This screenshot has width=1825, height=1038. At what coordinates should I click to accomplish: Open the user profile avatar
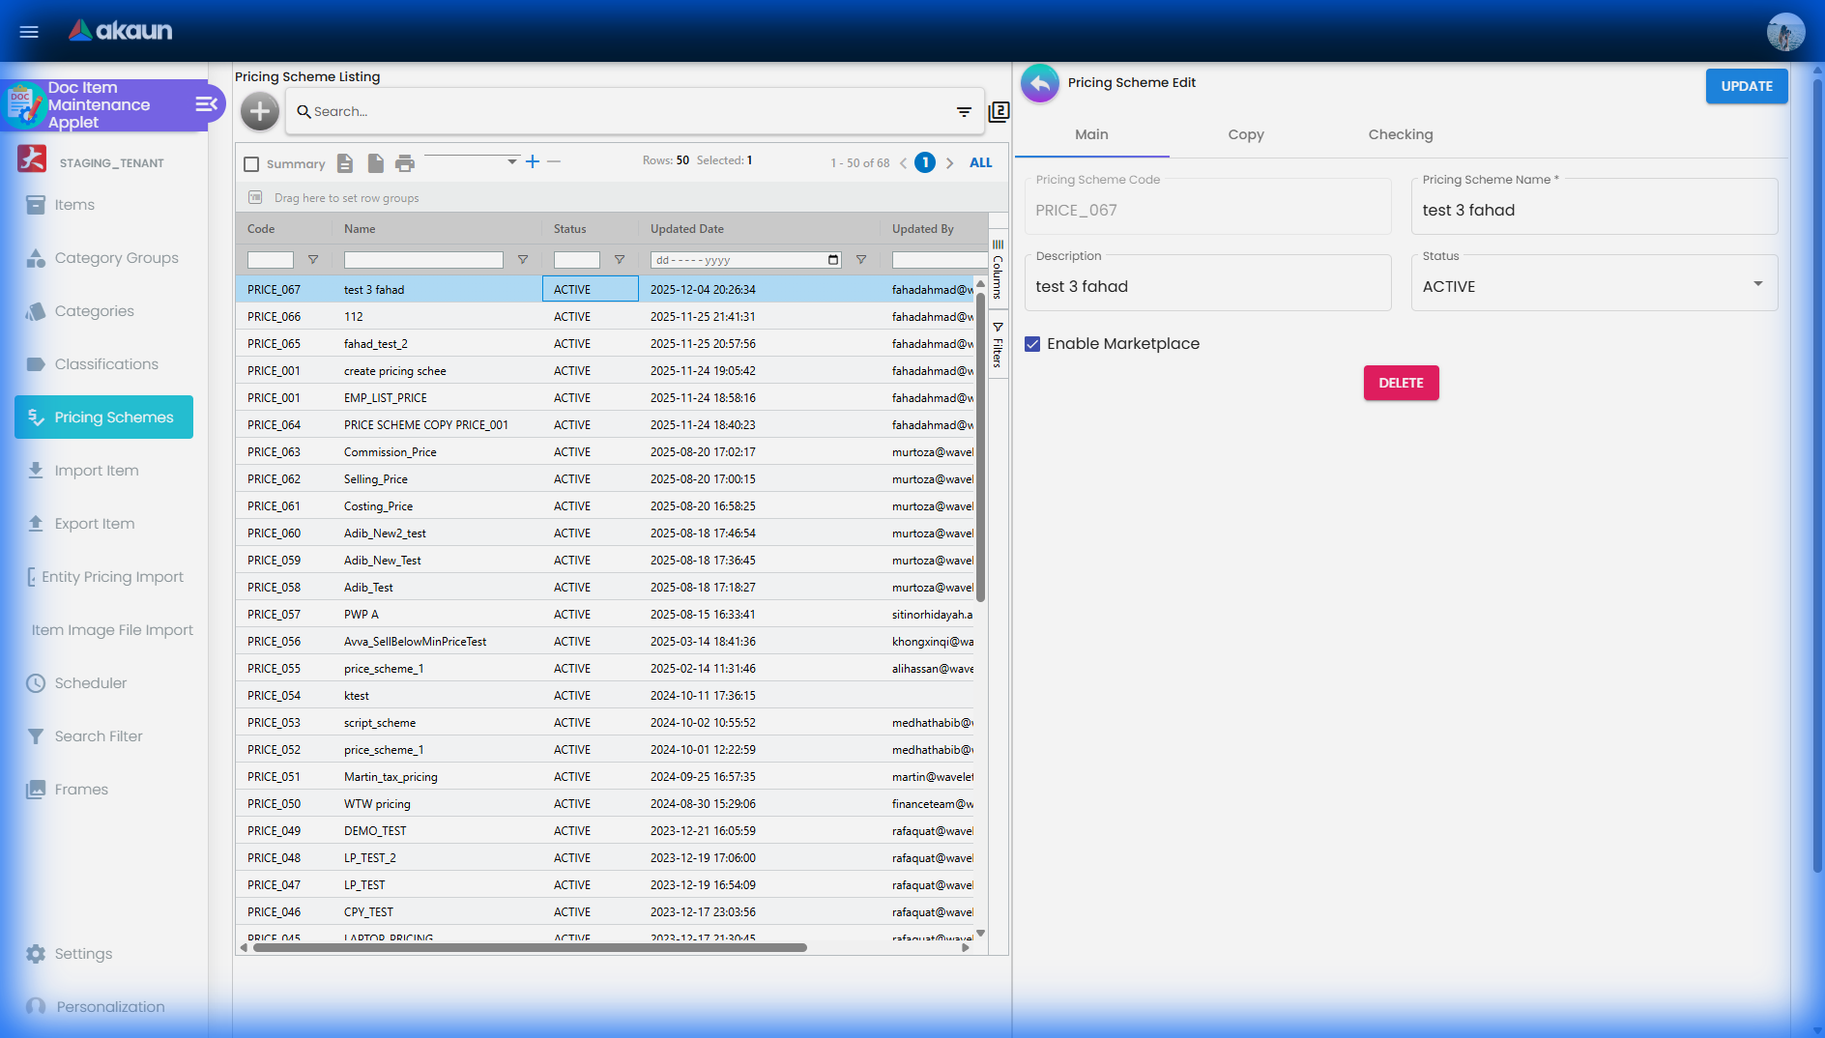click(x=1784, y=32)
